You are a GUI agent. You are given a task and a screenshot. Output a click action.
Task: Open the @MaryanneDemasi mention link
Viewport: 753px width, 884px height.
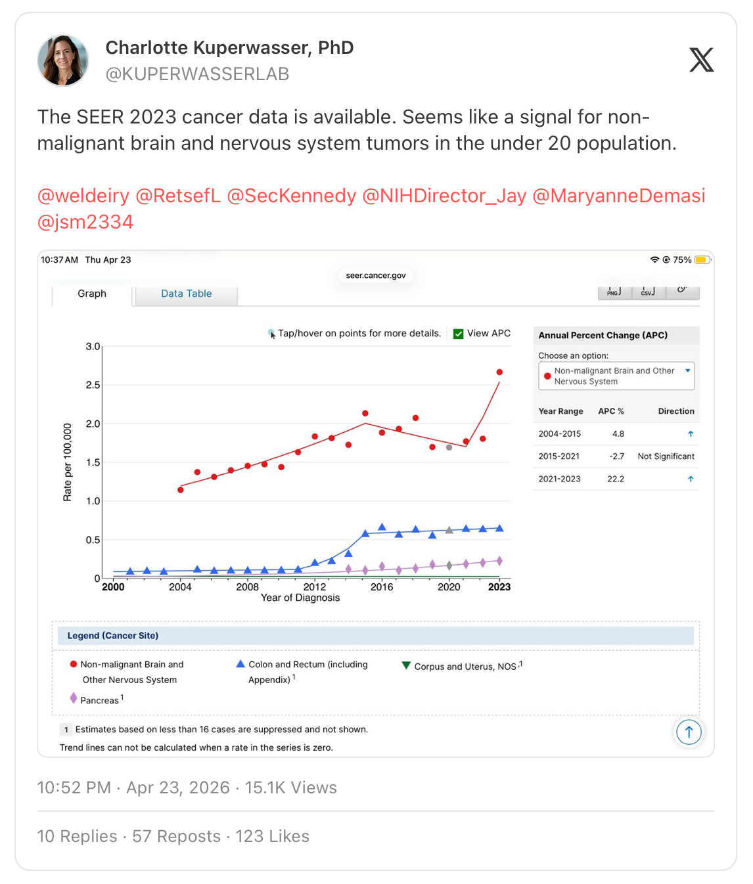[618, 196]
